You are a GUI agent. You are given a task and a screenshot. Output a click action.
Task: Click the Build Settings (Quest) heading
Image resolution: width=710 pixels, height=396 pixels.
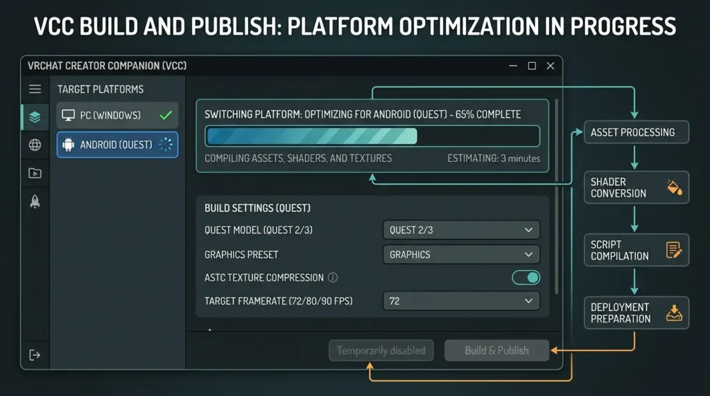point(257,208)
